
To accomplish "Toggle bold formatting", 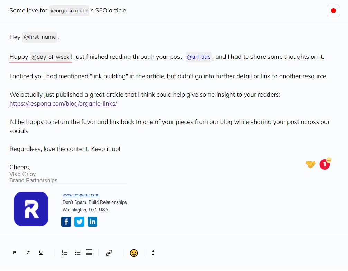I will 15,253.
